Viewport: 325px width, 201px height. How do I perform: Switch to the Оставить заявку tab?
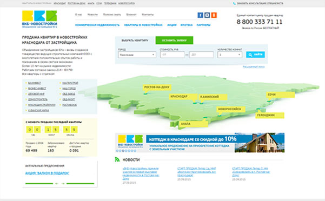pos(174,41)
